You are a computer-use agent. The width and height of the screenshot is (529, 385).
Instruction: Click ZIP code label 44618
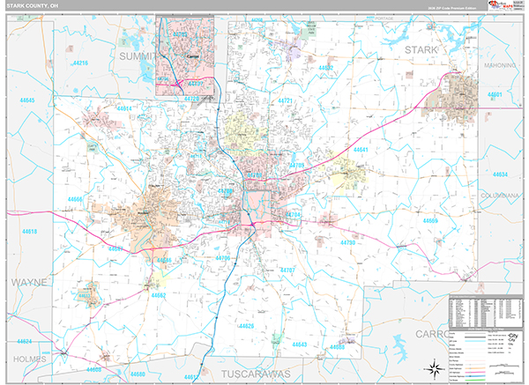pyautogui.click(x=30, y=232)
